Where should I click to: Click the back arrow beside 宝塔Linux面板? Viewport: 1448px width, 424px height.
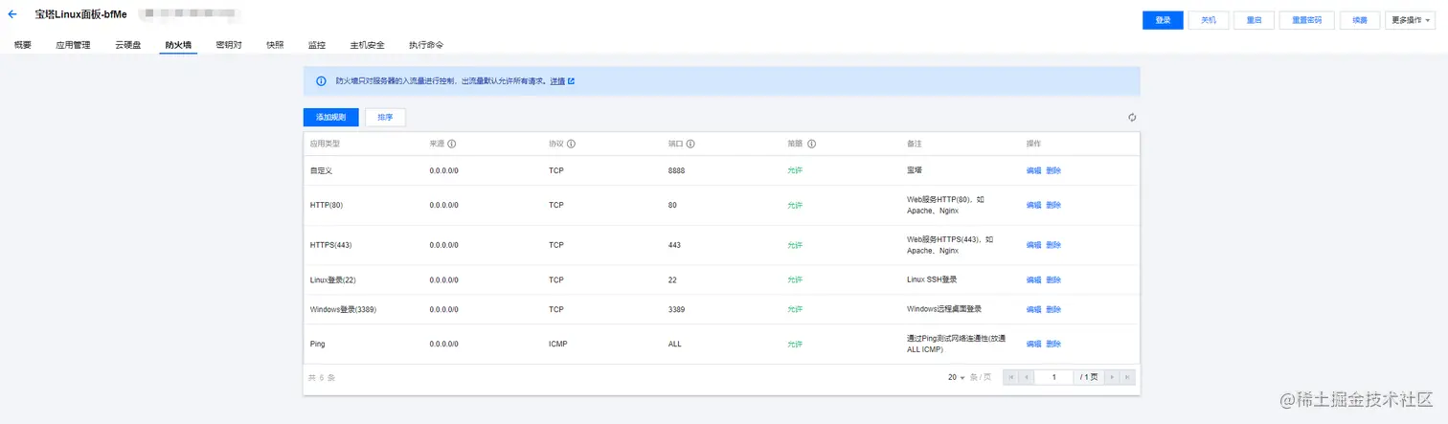[x=12, y=14]
